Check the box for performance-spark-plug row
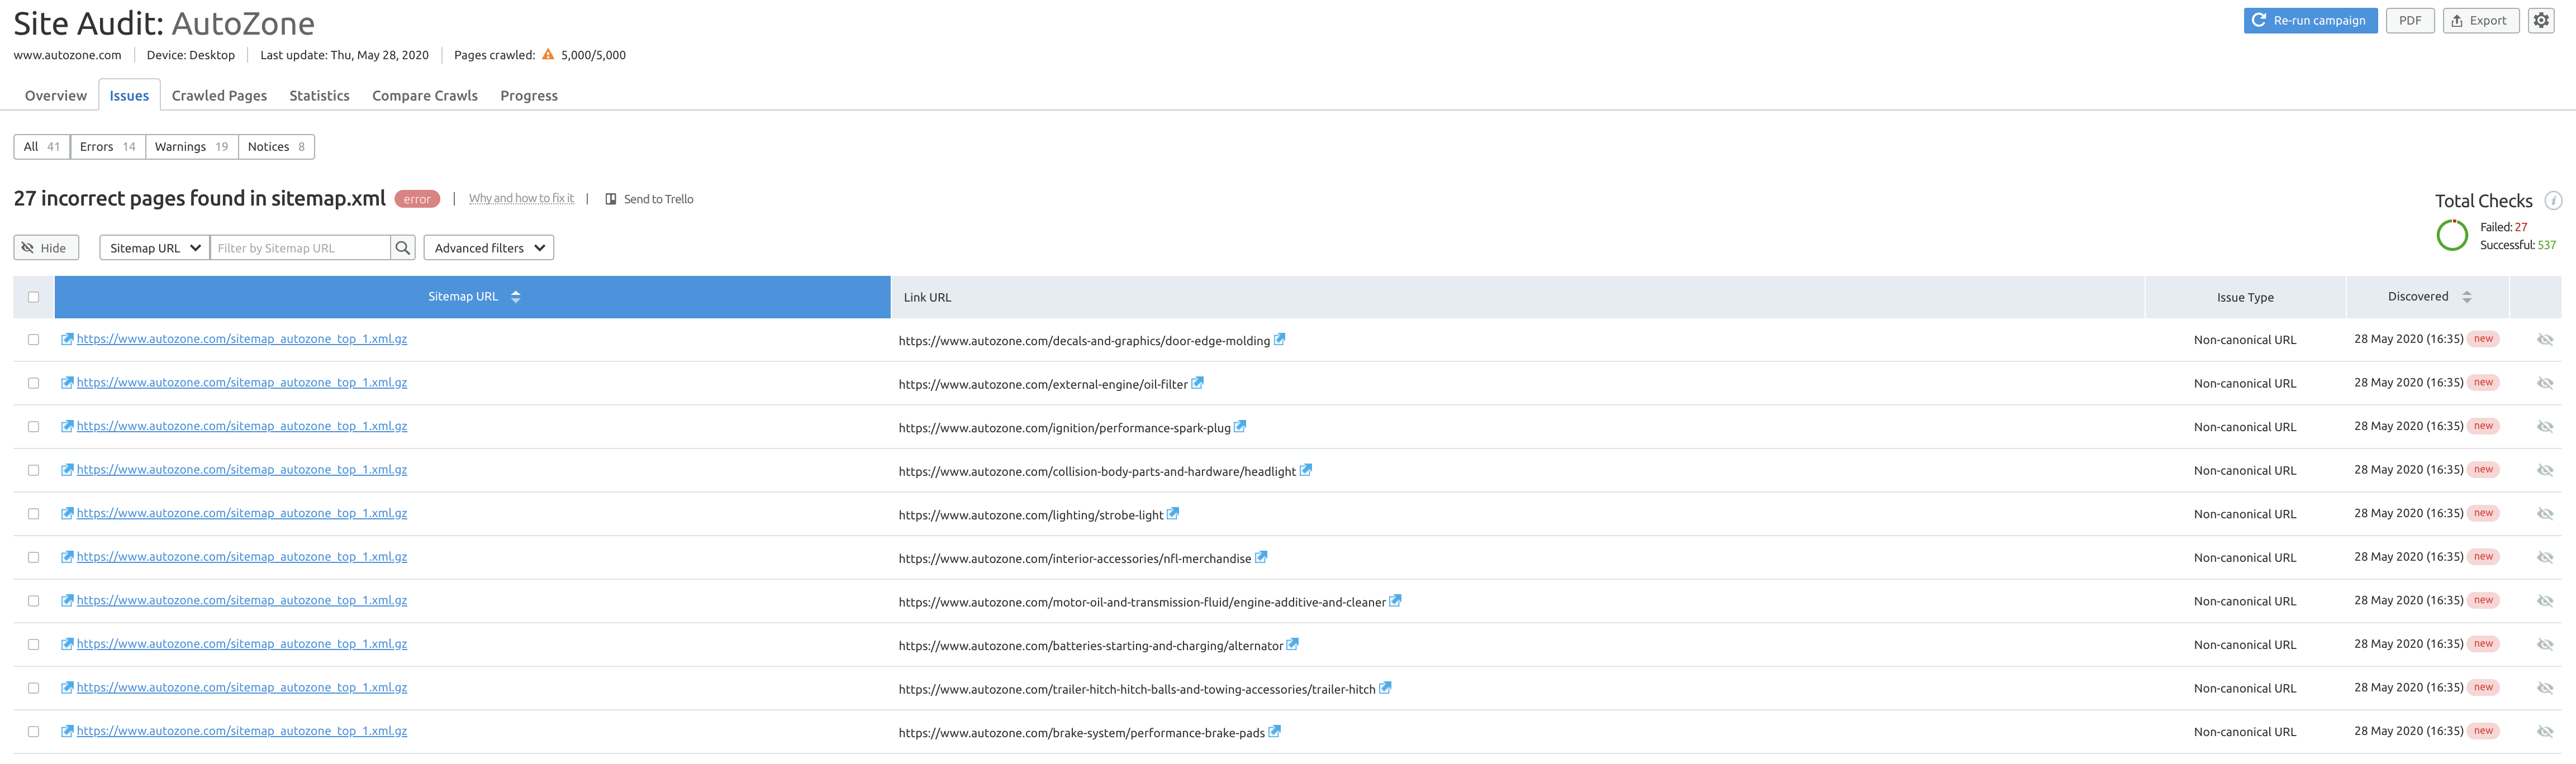 pyautogui.click(x=33, y=427)
